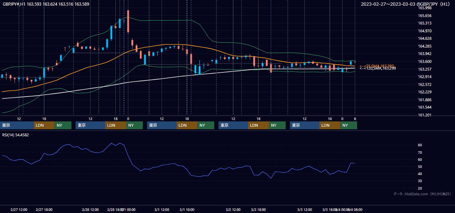The height and width of the screenshot is (213, 455).
Task: Click the 164.970 price axis label
Action: pyautogui.click(x=425, y=31)
